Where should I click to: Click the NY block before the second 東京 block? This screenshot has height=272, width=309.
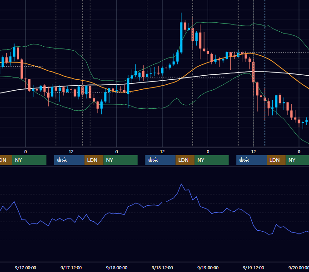point(120,160)
